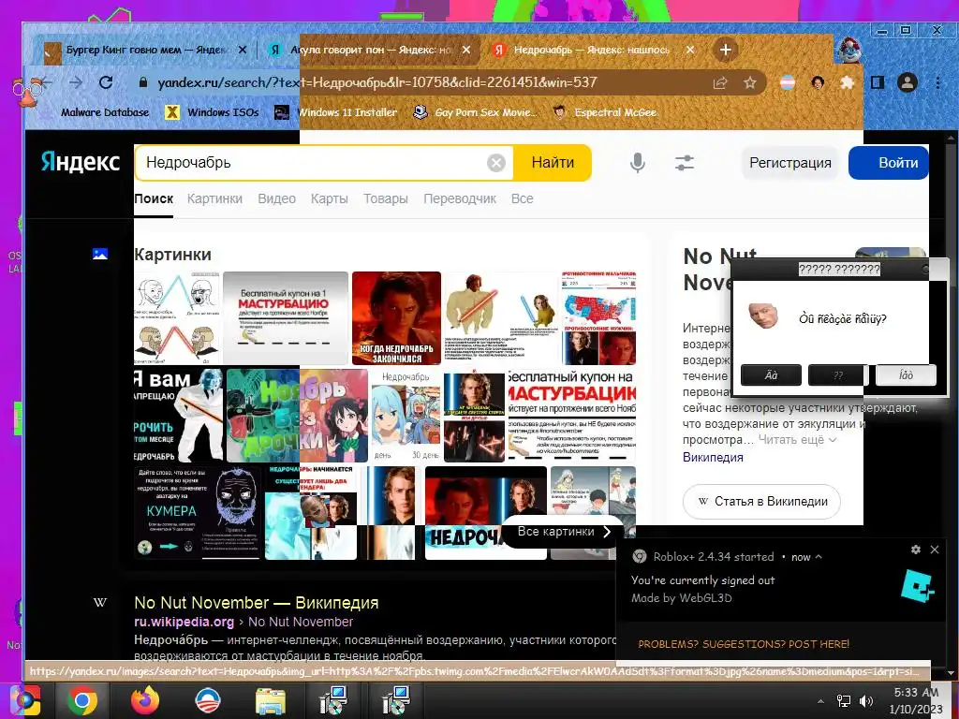Viewport: 959px width, 719px height.
Task: Open the Chrome three-dot menu
Action: point(937,82)
